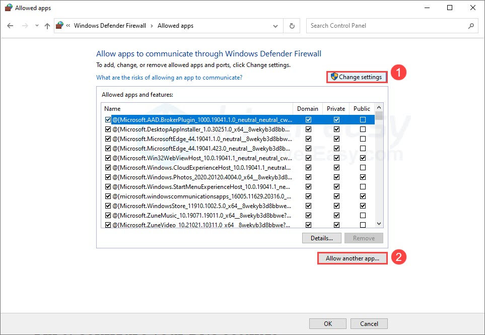Click the Name column header

click(197, 109)
